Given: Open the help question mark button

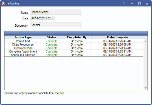Looking at the screenshot, I should point(124,4).
